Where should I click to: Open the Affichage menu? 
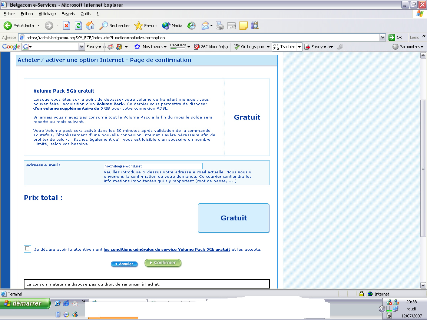coord(47,14)
